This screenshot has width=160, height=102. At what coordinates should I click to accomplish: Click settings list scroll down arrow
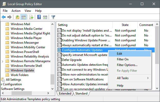[x=157, y=88]
